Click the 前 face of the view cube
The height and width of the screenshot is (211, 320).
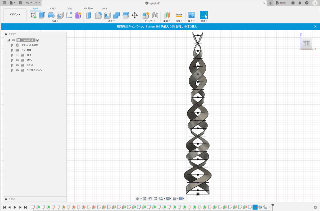(306, 43)
